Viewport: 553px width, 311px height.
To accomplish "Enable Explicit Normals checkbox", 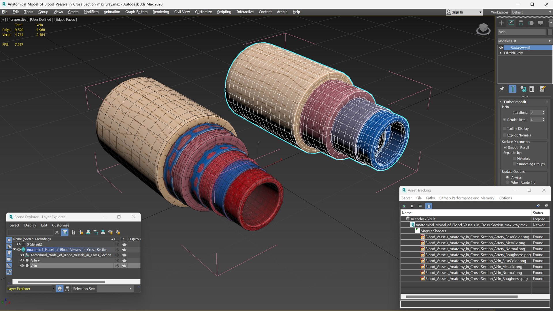I will [505, 135].
